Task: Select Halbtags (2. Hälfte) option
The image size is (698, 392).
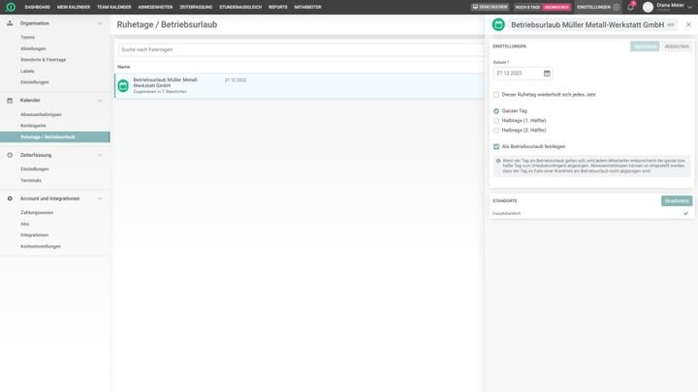Action: (496, 130)
